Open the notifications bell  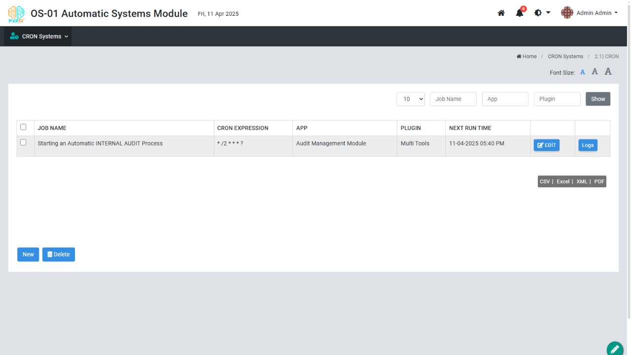click(x=520, y=13)
